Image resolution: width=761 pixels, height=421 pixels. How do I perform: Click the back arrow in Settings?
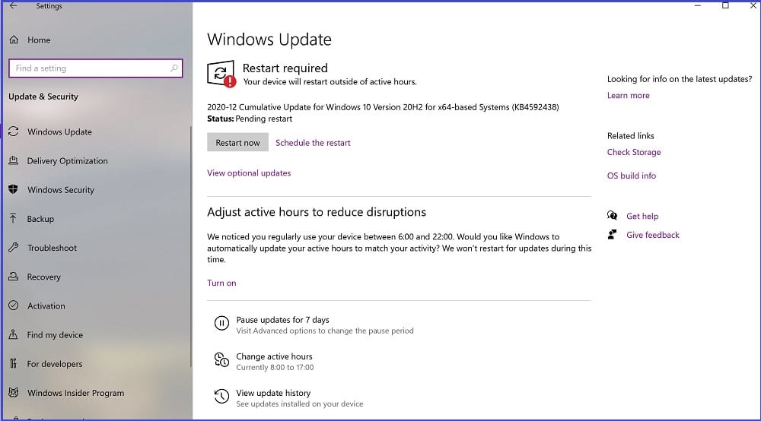pyautogui.click(x=14, y=6)
